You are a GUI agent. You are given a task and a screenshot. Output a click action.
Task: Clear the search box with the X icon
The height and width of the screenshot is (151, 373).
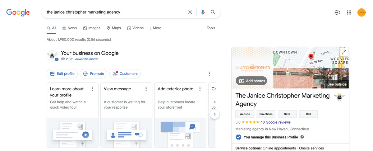190,12
